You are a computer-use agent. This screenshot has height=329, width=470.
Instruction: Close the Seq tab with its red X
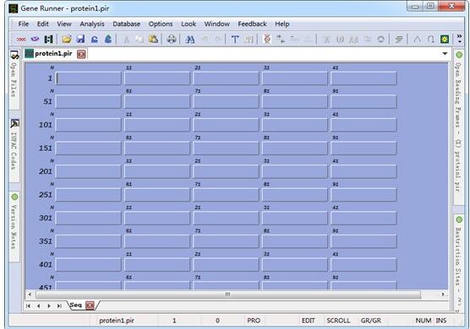[90, 305]
